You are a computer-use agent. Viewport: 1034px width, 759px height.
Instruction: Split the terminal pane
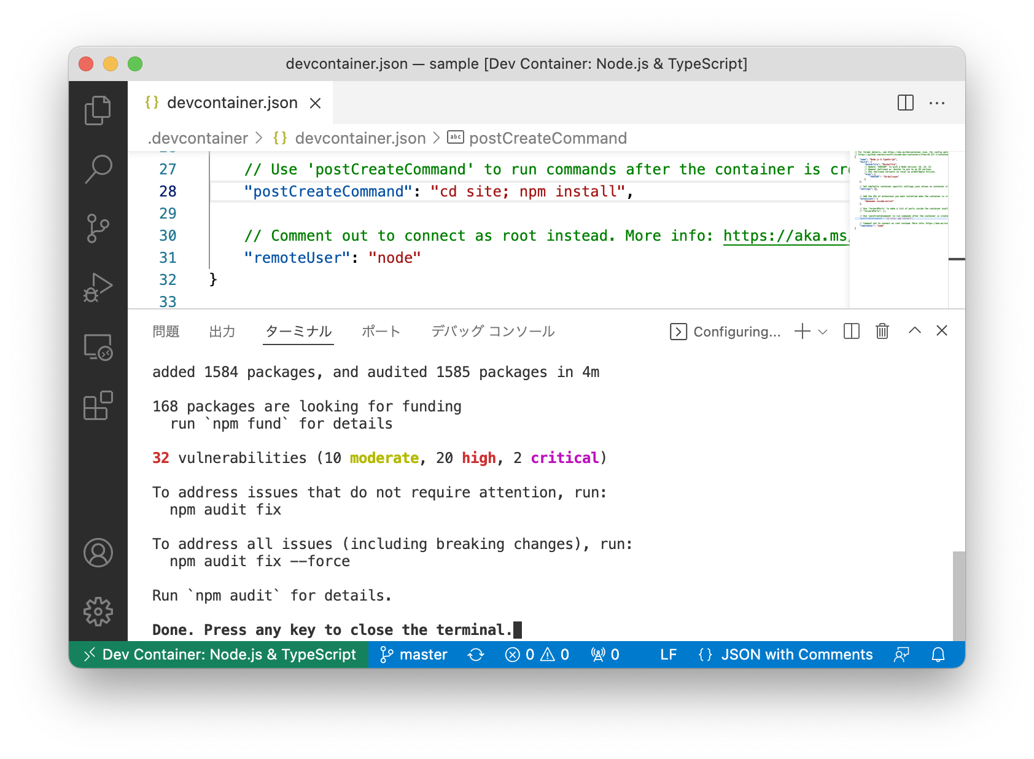click(852, 332)
